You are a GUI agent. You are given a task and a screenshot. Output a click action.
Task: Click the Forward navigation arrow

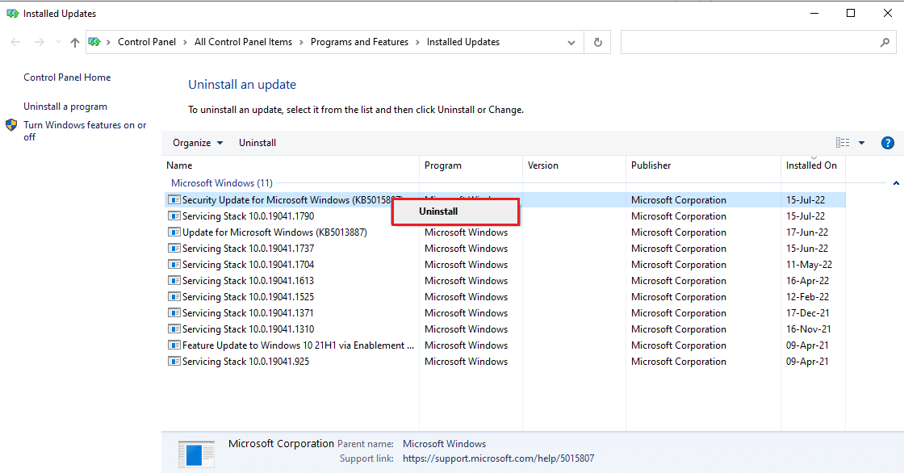pos(40,42)
